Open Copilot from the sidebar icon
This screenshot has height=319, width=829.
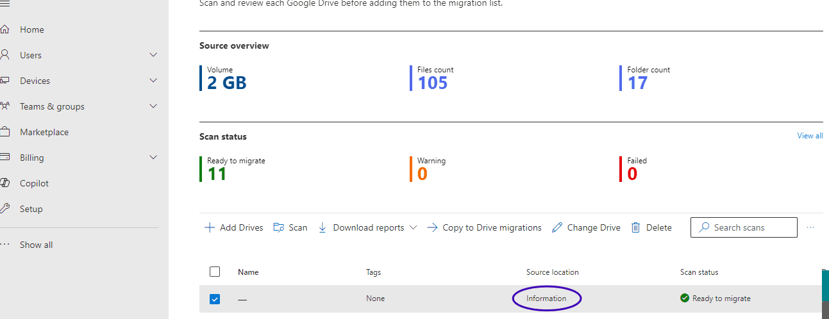coord(5,183)
